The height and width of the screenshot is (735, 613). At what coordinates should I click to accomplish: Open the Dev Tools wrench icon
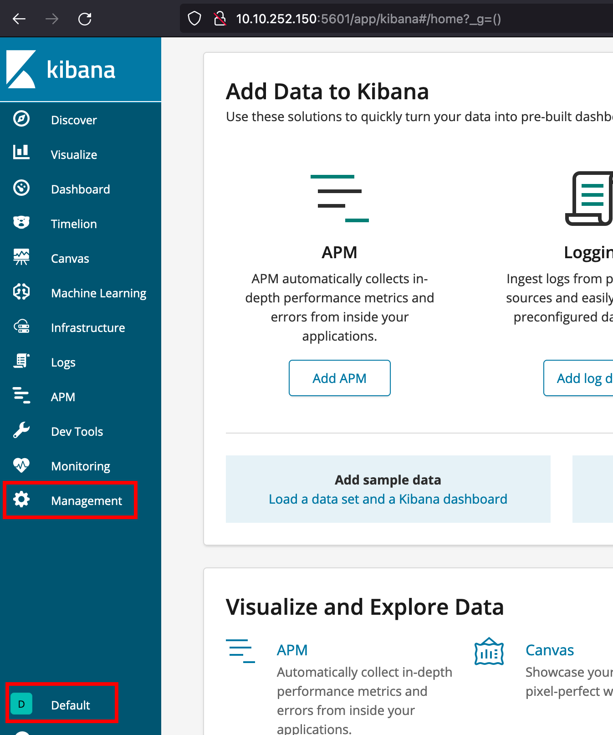point(21,430)
